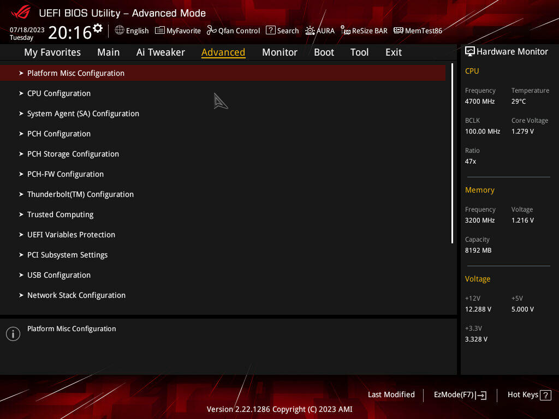Open Qfan Control fan icon
The image size is (559, 419).
[212, 31]
